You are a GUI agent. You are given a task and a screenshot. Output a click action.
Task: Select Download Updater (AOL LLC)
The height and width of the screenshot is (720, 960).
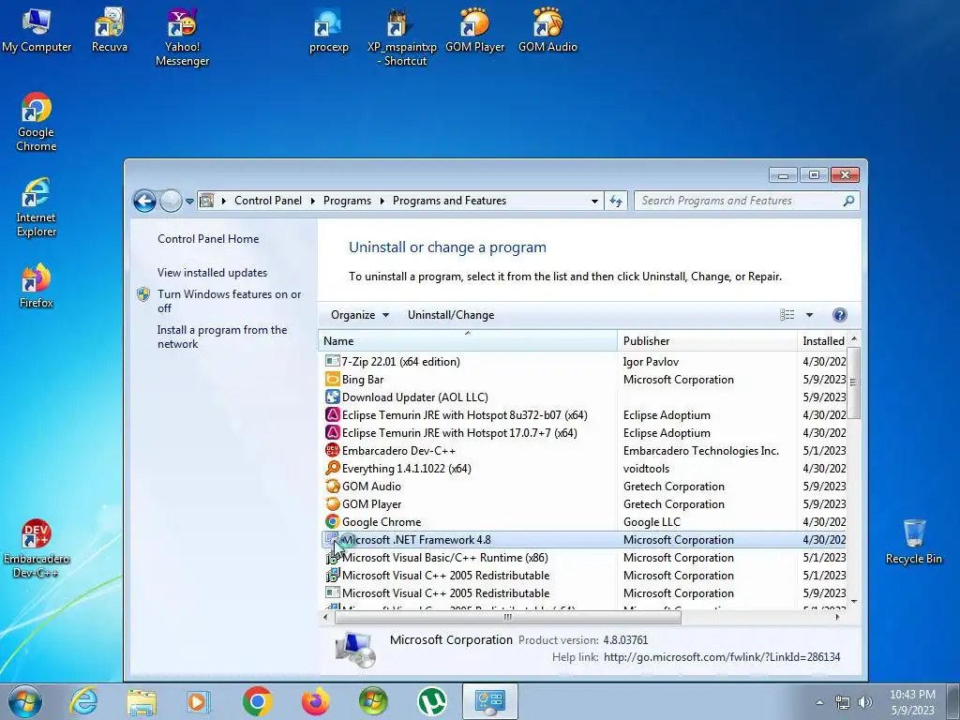583,397
